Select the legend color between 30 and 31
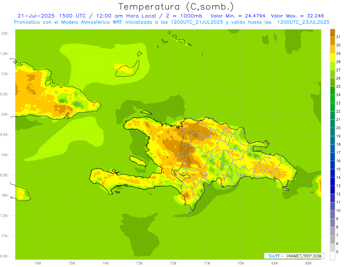Viewport: 346px width, 267px height. [332, 41]
